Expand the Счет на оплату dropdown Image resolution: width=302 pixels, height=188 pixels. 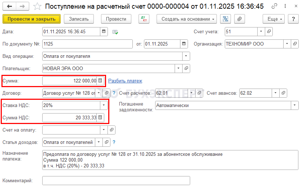(x=104, y=130)
